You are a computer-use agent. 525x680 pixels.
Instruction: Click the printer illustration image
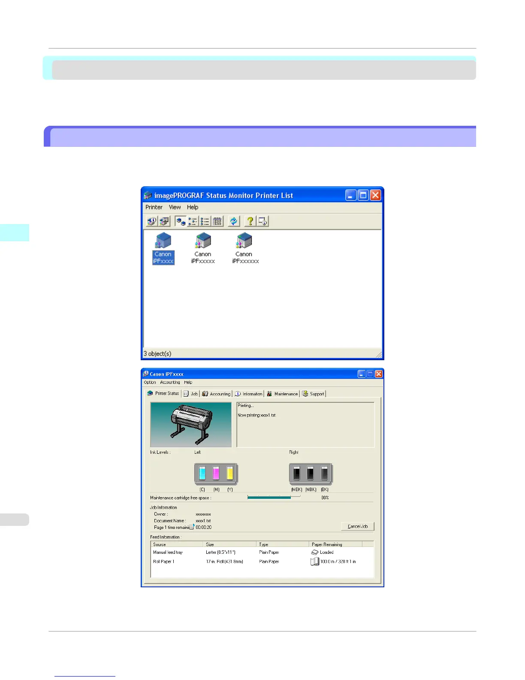point(191,425)
